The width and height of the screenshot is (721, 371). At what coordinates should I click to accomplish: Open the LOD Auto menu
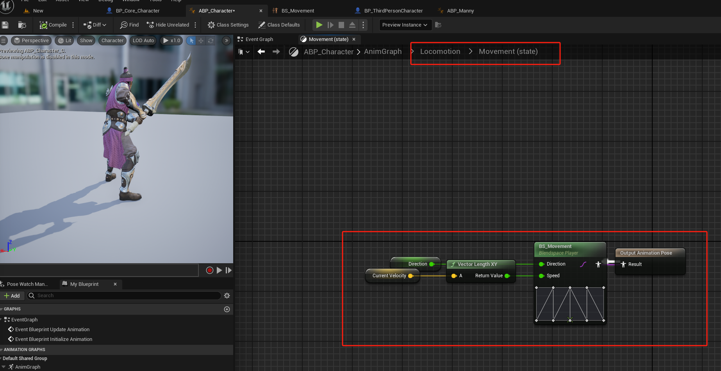tap(143, 41)
